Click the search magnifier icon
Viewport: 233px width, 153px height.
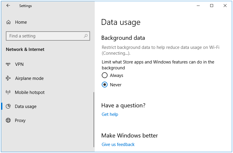point(86,36)
